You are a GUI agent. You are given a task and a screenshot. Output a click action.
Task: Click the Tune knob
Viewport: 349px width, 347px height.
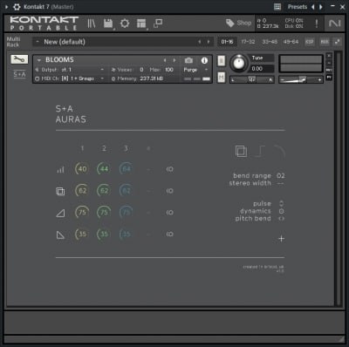click(239, 64)
